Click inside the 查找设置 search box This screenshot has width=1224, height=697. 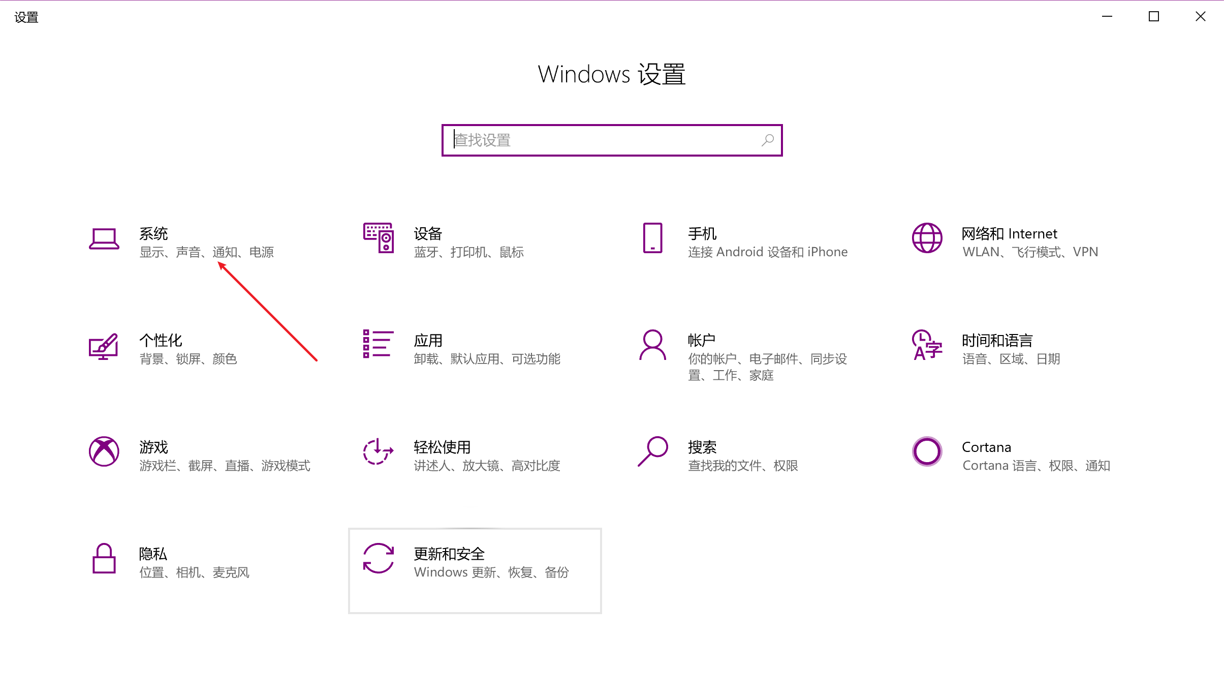tap(605, 140)
